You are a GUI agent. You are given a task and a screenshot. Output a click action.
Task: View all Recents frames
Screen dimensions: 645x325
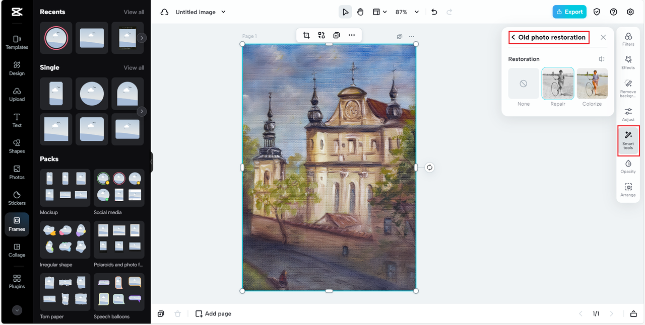134,12
